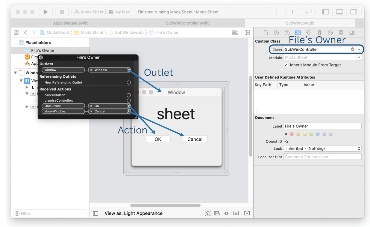The height and width of the screenshot is (227, 370).
Task: Select blue label color swatch
Action: 318,134
